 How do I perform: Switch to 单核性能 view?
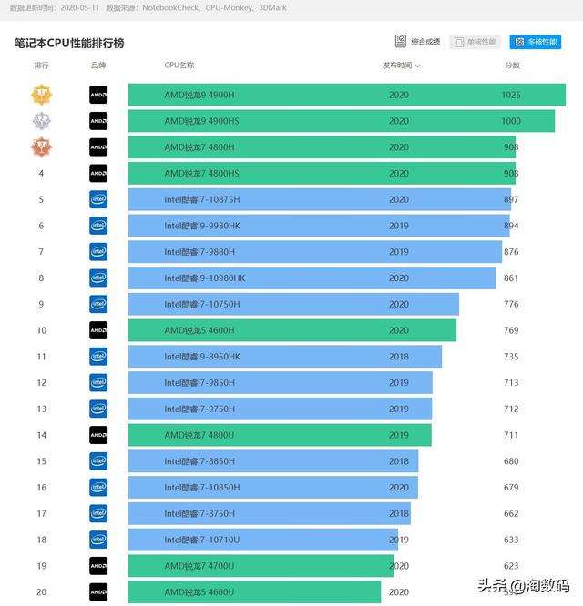(476, 42)
